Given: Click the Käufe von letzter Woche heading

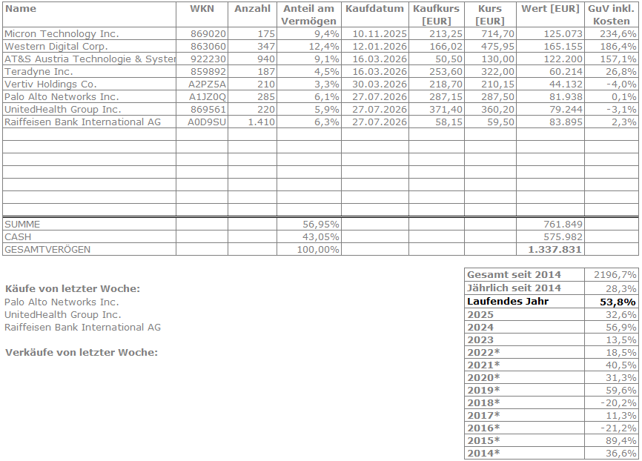Looking at the screenshot, I should [x=73, y=288].
